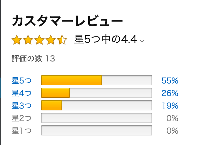Click the empty one-star histogram bar

coord(97,130)
